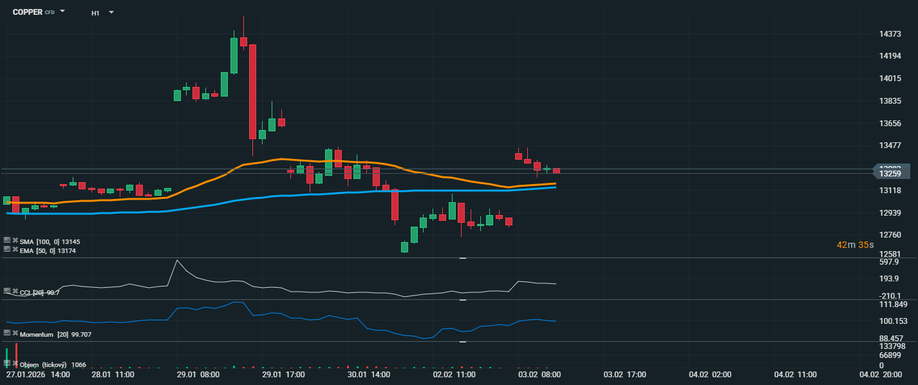Image resolution: width=918 pixels, height=385 pixels.
Task: Open settings for the Objem (tickový) indicator
Action: [6, 363]
